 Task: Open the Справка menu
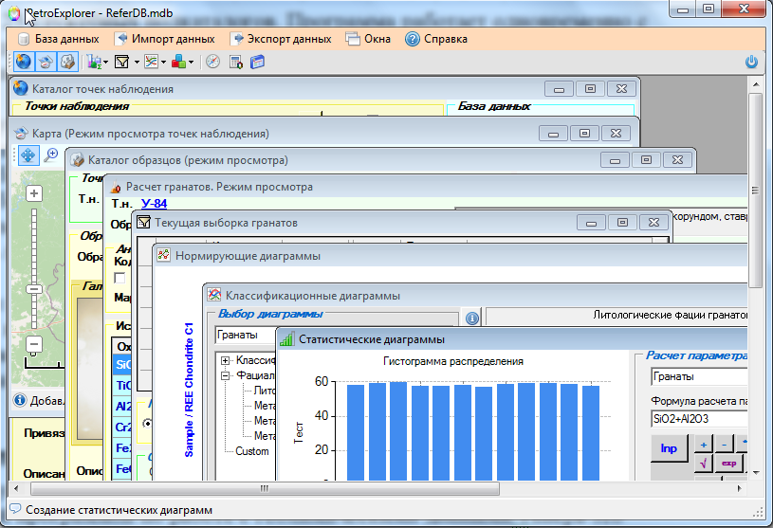click(x=435, y=39)
